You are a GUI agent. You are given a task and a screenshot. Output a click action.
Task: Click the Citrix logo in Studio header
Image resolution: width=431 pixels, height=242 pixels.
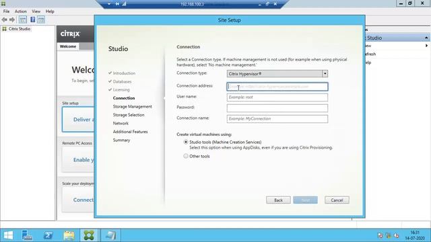click(x=70, y=34)
